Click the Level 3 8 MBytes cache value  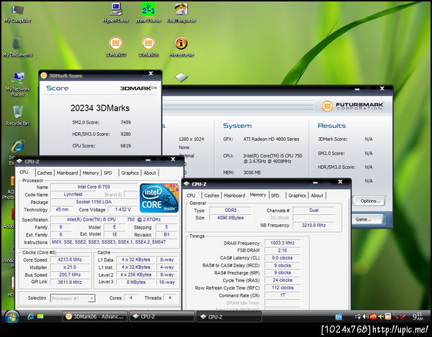click(x=136, y=282)
